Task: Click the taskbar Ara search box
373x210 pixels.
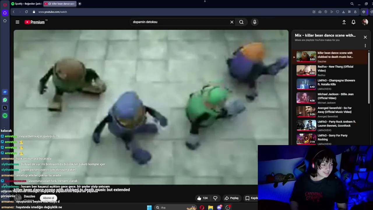Action: (175, 207)
